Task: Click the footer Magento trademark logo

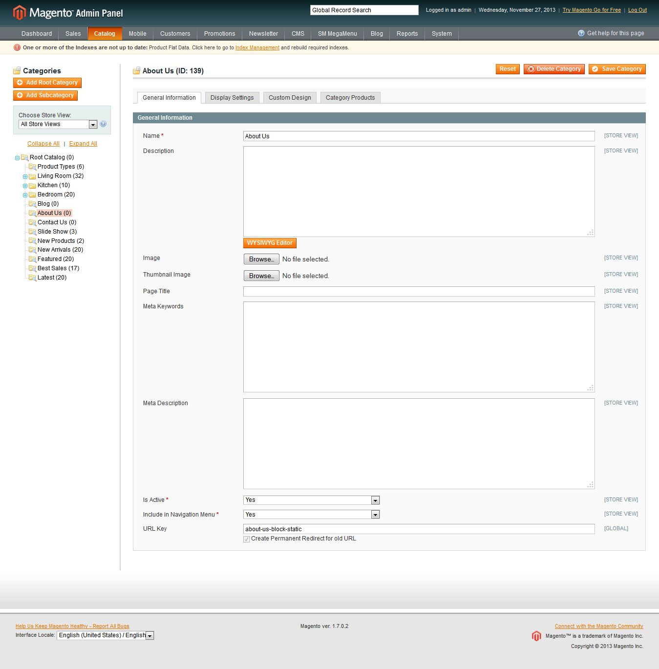Action: 536,636
